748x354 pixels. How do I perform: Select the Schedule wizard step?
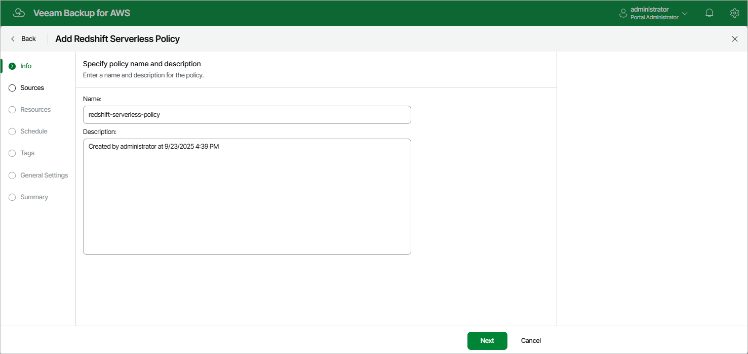[34, 131]
